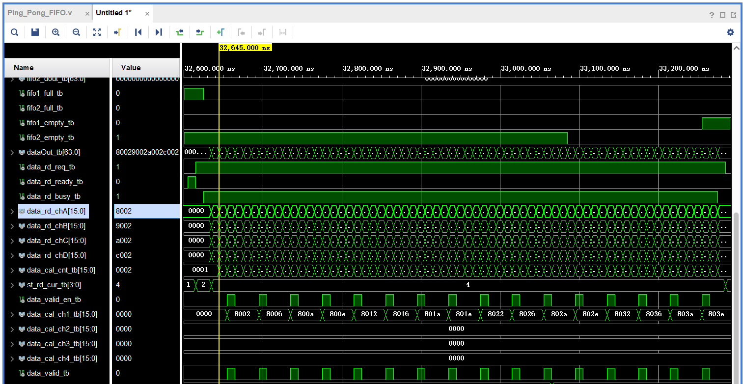Screen dimensions: 743x384
Task: Click the 8012 segment in data_cal_ch1_tb waveform
Action: click(x=369, y=314)
